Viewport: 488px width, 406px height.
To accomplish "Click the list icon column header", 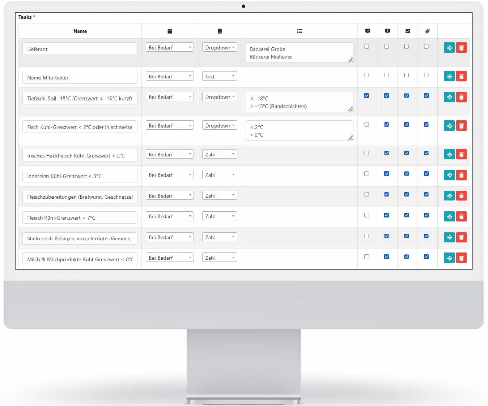I will (299, 31).
